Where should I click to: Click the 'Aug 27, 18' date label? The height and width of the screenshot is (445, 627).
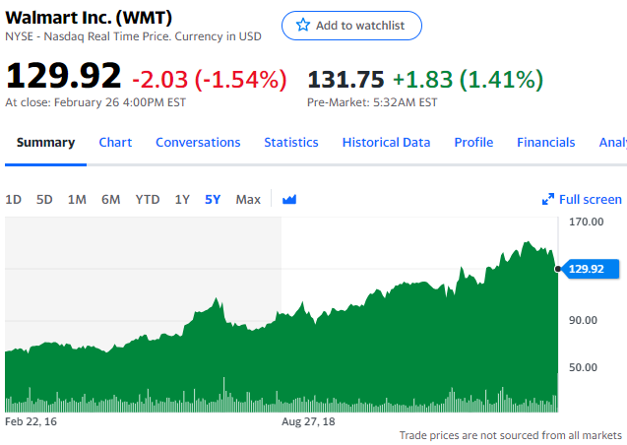308,421
